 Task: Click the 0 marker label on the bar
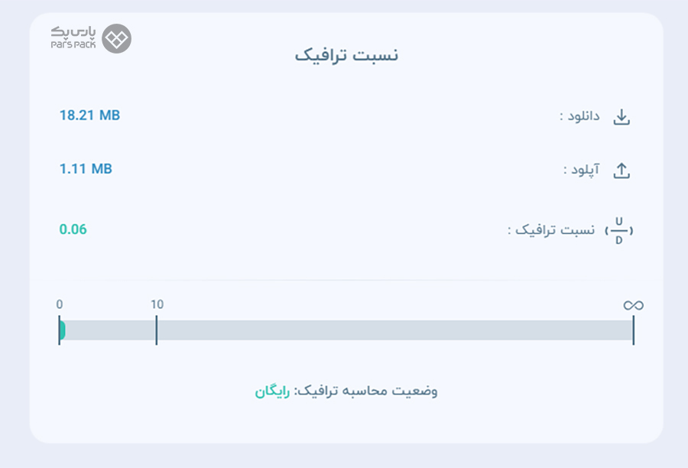(60, 304)
